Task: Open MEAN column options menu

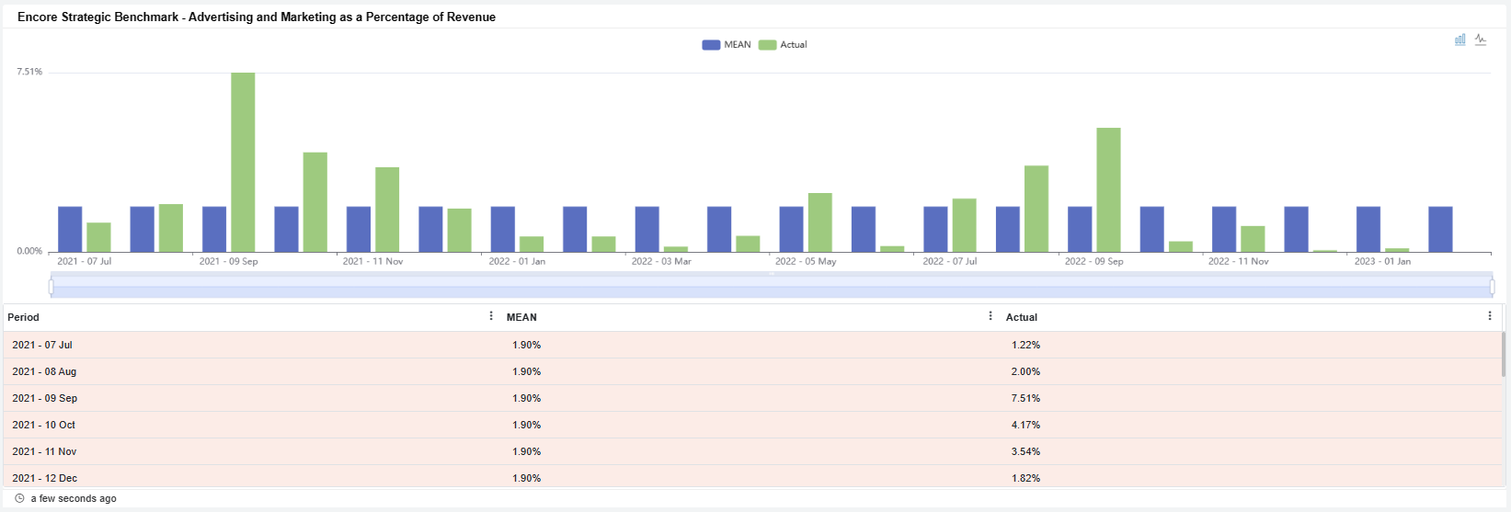Action: point(990,316)
